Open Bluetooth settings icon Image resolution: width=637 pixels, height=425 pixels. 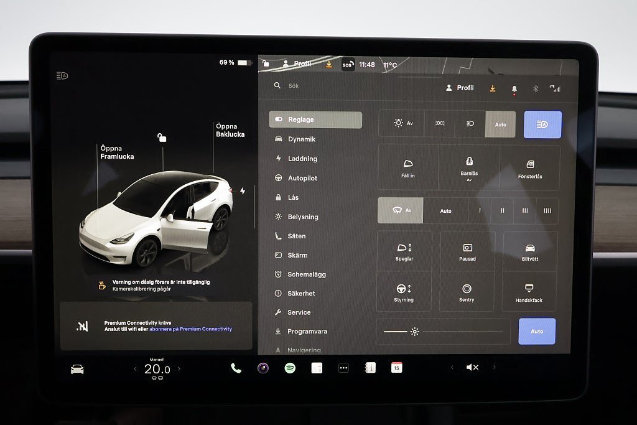pos(535,88)
